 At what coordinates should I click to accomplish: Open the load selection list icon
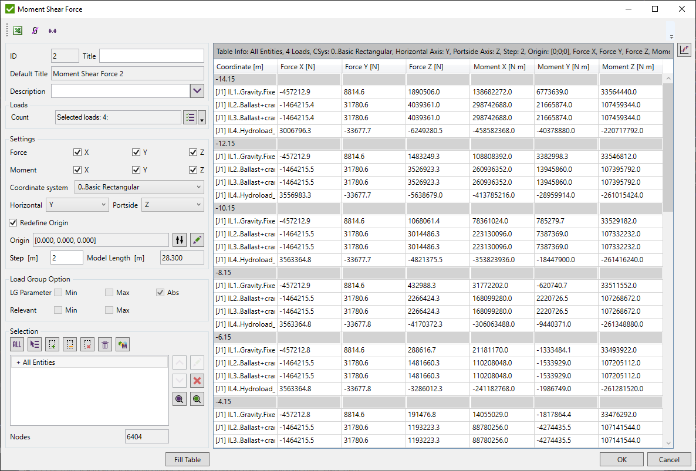[x=190, y=117]
